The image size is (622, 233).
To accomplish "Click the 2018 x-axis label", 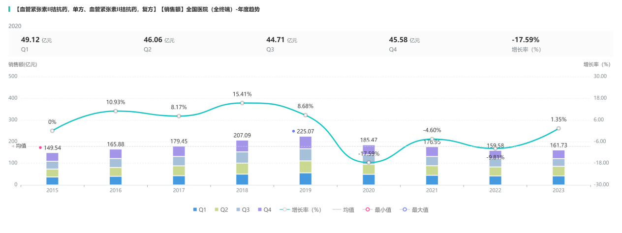I will point(242,191).
